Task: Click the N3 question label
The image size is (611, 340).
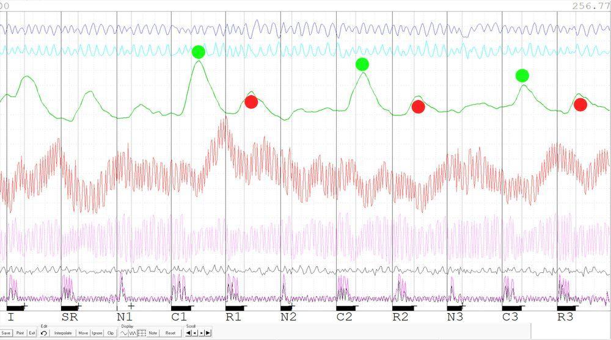Action: [x=455, y=317]
